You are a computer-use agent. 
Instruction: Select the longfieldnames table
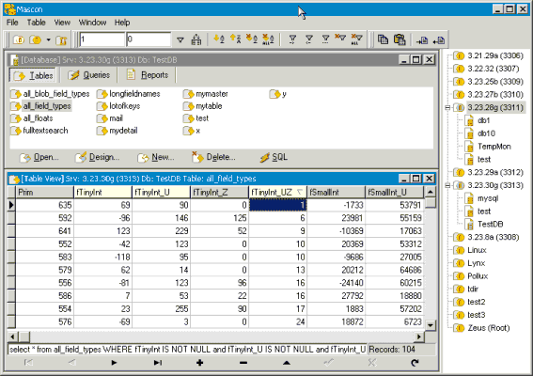pyautogui.click(x=129, y=94)
